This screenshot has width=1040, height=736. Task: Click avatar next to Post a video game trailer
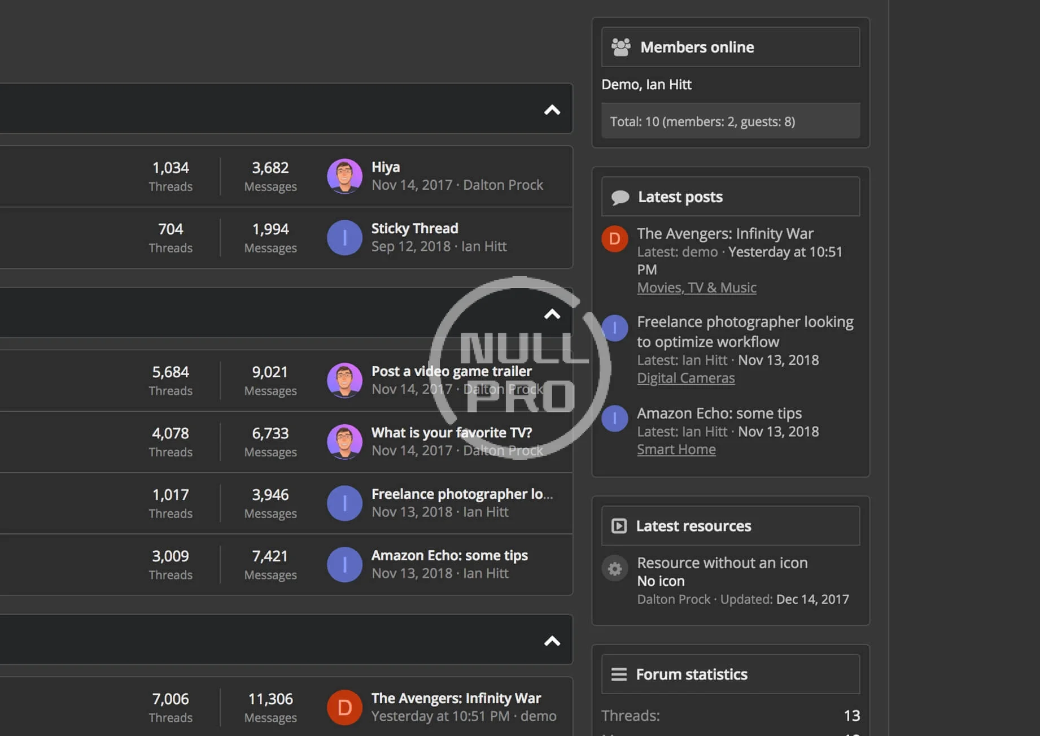(x=344, y=380)
